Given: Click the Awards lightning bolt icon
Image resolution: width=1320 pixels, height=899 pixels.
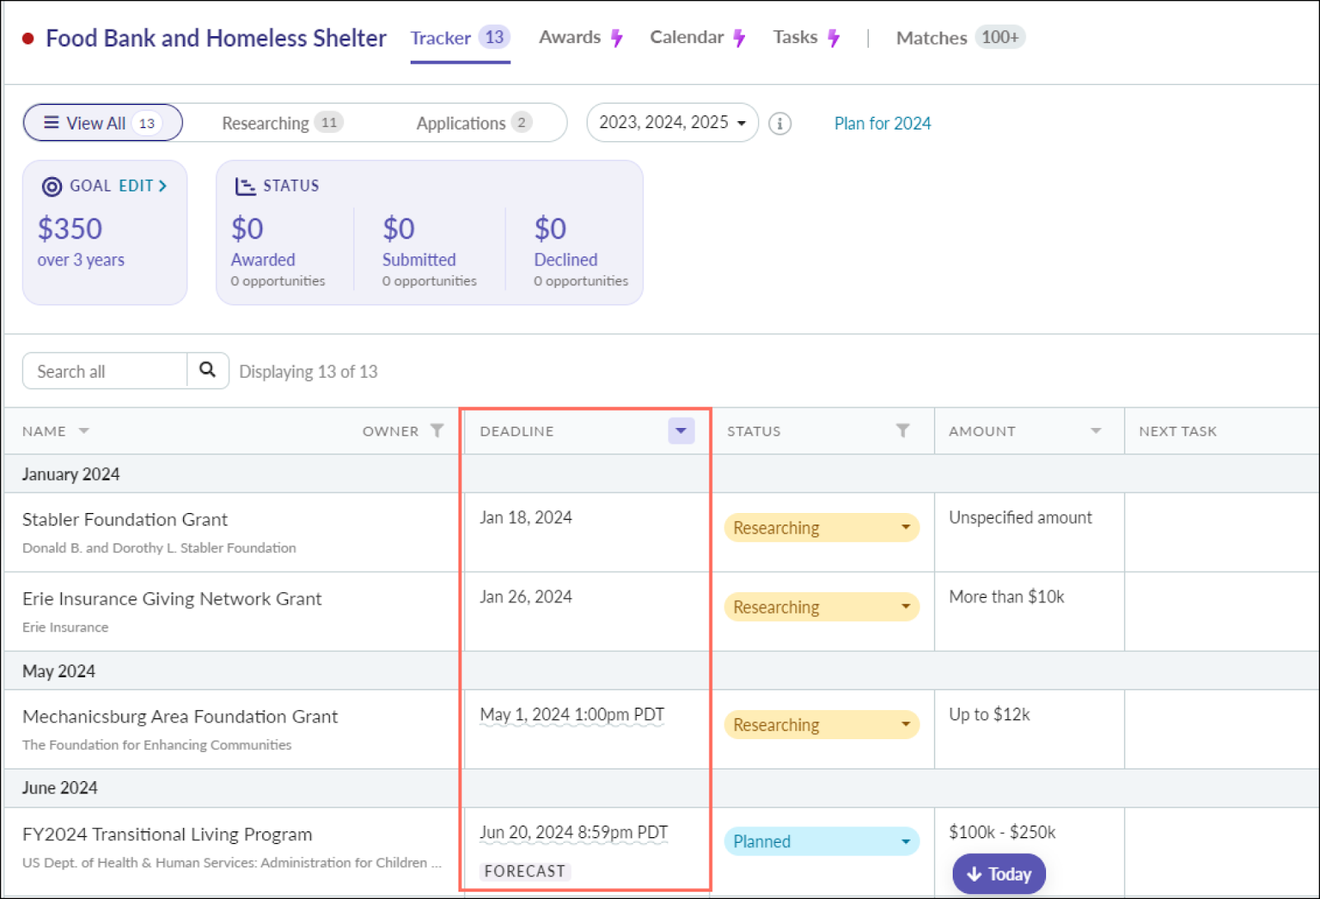Looking at the screenshot, I should [616, 36].
